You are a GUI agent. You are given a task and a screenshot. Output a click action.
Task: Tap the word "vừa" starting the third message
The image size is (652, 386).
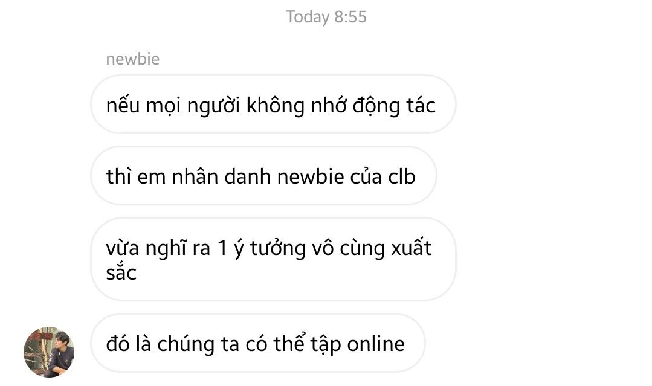coord(122,248)
